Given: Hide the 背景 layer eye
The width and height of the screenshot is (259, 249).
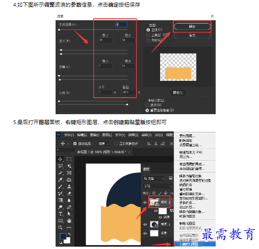Looking at the screenshot, I should [145, 233].
